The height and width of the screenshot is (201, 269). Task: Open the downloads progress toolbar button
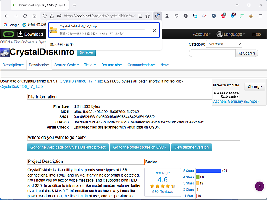tap(158, 16)
